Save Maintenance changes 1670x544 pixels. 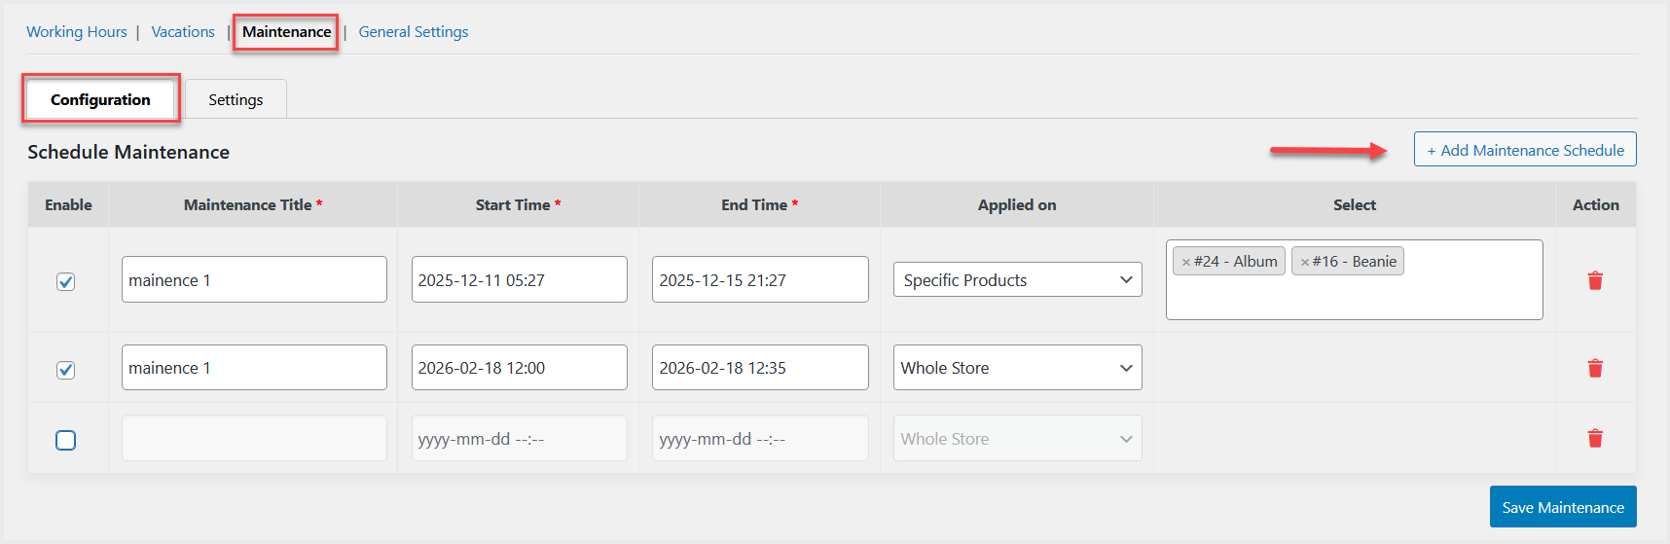click(x=1563, y=507)
